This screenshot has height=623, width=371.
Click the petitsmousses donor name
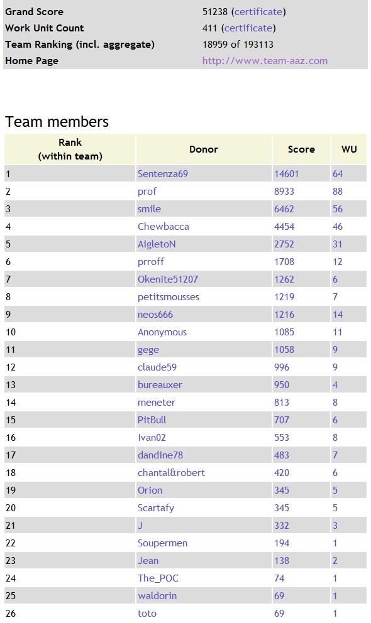click(x=168, y=297)
